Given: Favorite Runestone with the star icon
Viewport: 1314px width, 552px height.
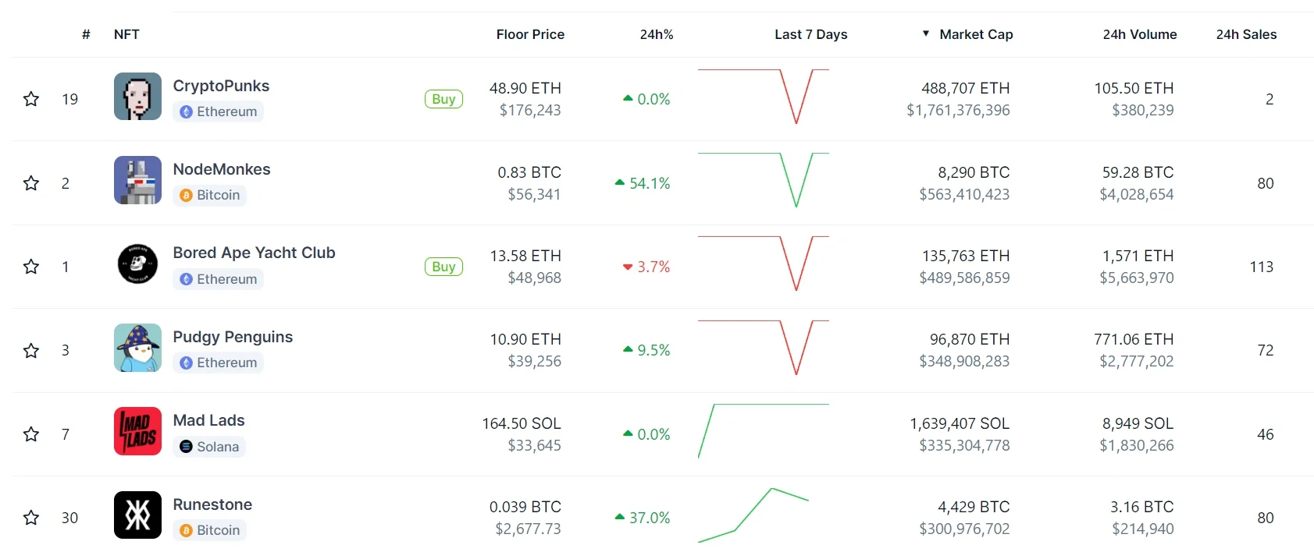Looking at the screenshot, I should click(x=31, y=518).
